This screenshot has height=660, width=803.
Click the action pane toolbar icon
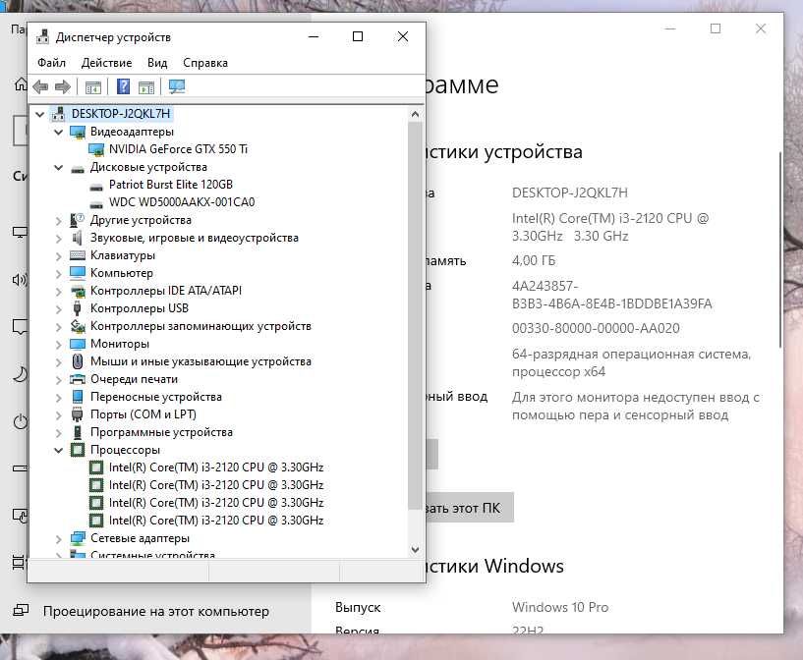146,87
